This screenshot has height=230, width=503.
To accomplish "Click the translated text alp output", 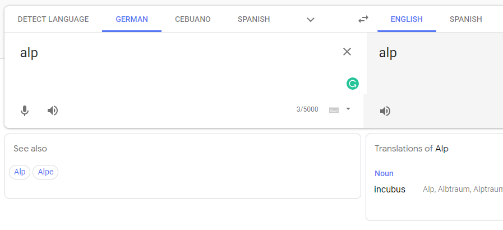I will [388, 53].
